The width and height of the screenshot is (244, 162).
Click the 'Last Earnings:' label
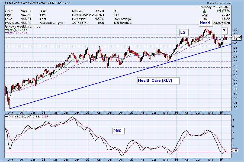(122, 19)
